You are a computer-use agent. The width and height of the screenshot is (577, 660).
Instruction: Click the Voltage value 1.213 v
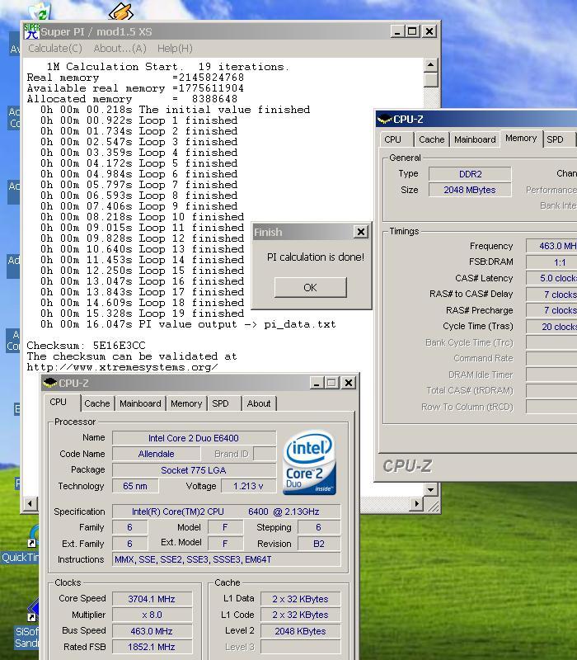[249, 486]
